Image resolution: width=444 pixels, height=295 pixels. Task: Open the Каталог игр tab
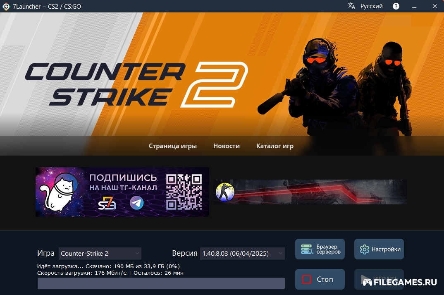pyautogui.click(x=275, y=146)
